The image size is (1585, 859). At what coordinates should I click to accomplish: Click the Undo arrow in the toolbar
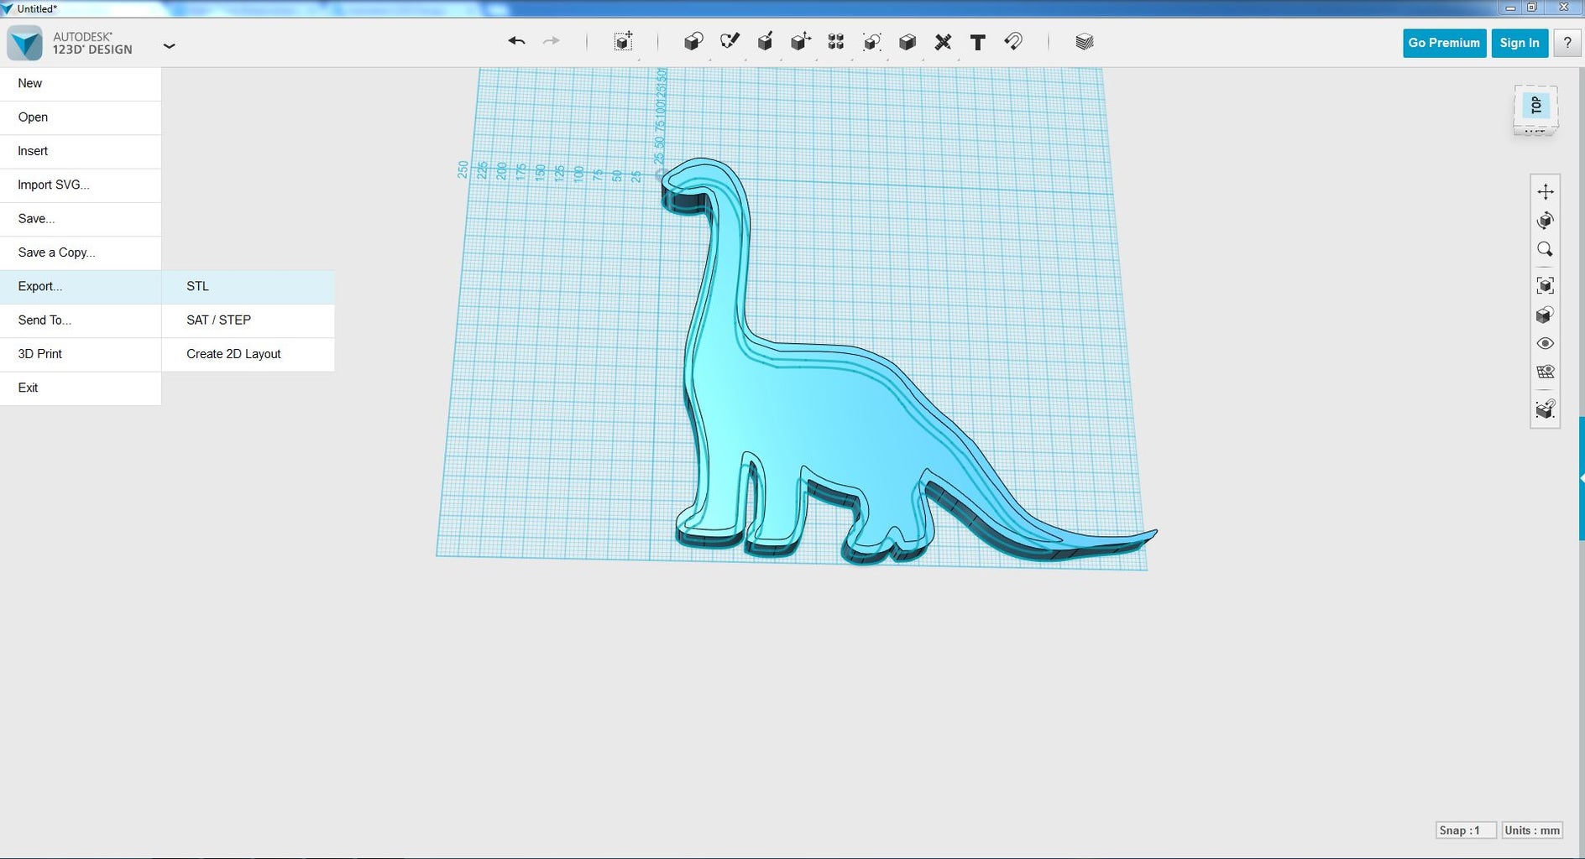pos(516,41)
